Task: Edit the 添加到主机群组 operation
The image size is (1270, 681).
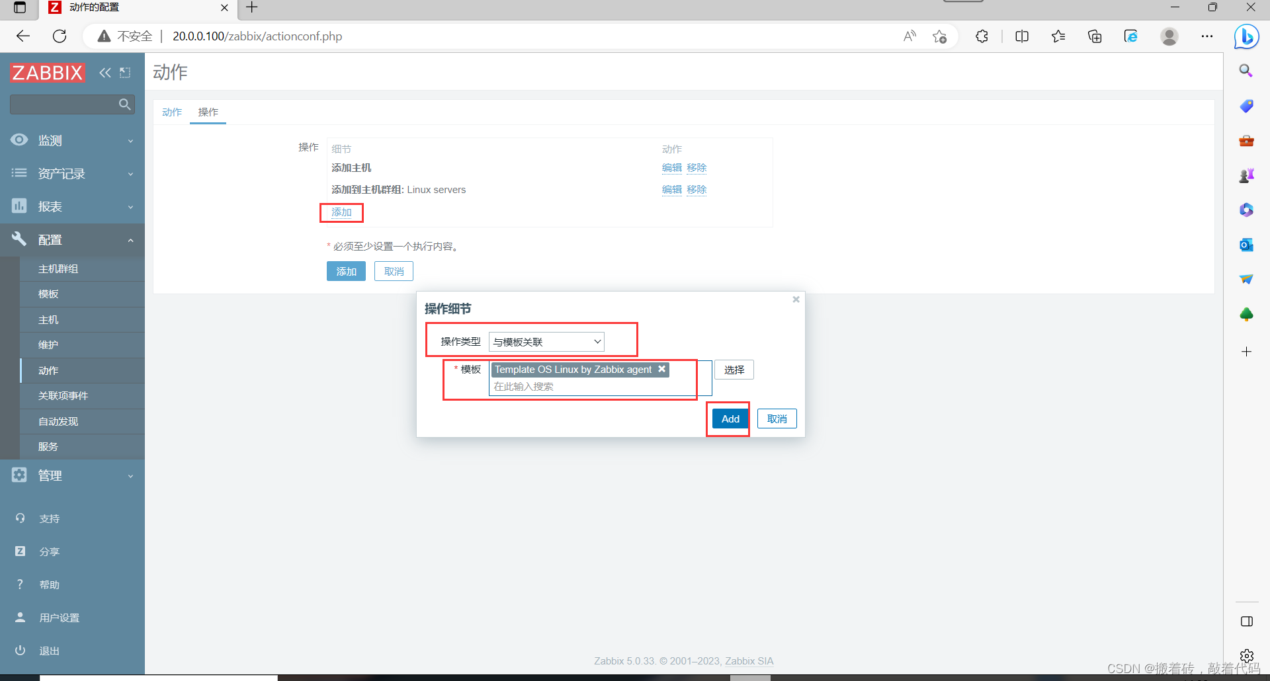Action: [671, 189]
